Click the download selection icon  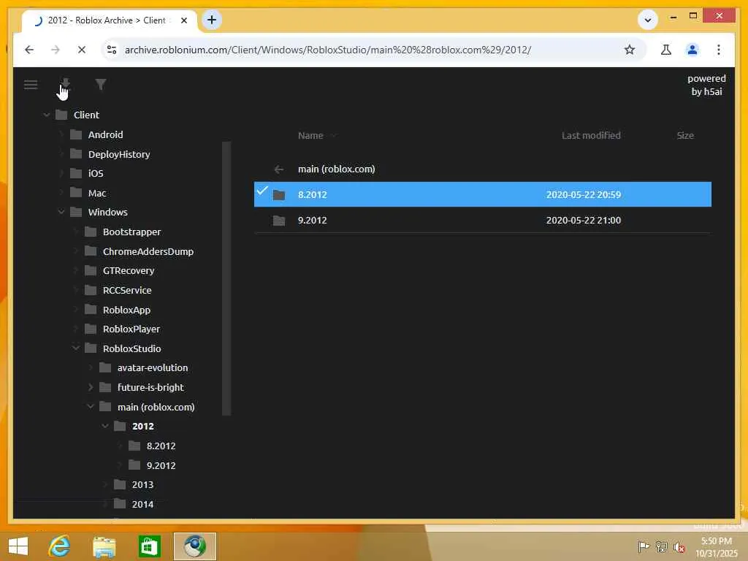pyautogui.click(x=65, y=85)
